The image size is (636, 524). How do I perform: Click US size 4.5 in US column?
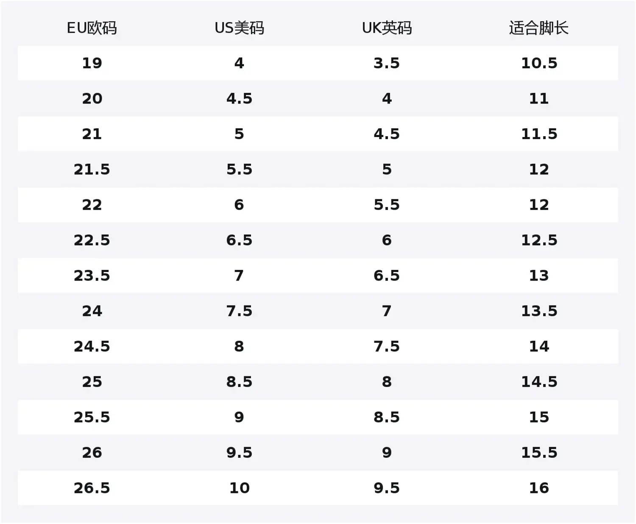coord(239,98)
